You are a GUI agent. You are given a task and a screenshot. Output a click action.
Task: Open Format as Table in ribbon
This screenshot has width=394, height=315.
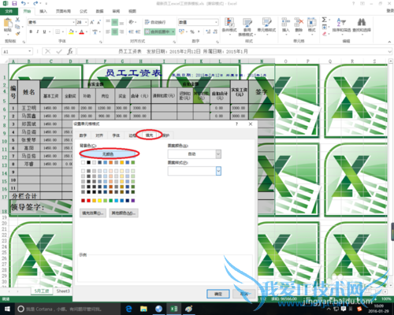coord(247,27)
